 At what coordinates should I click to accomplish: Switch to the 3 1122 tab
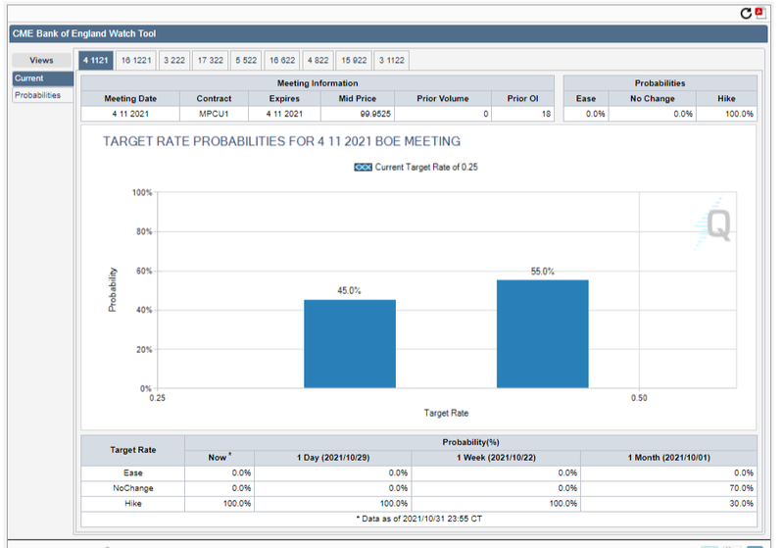coord(391,61)
